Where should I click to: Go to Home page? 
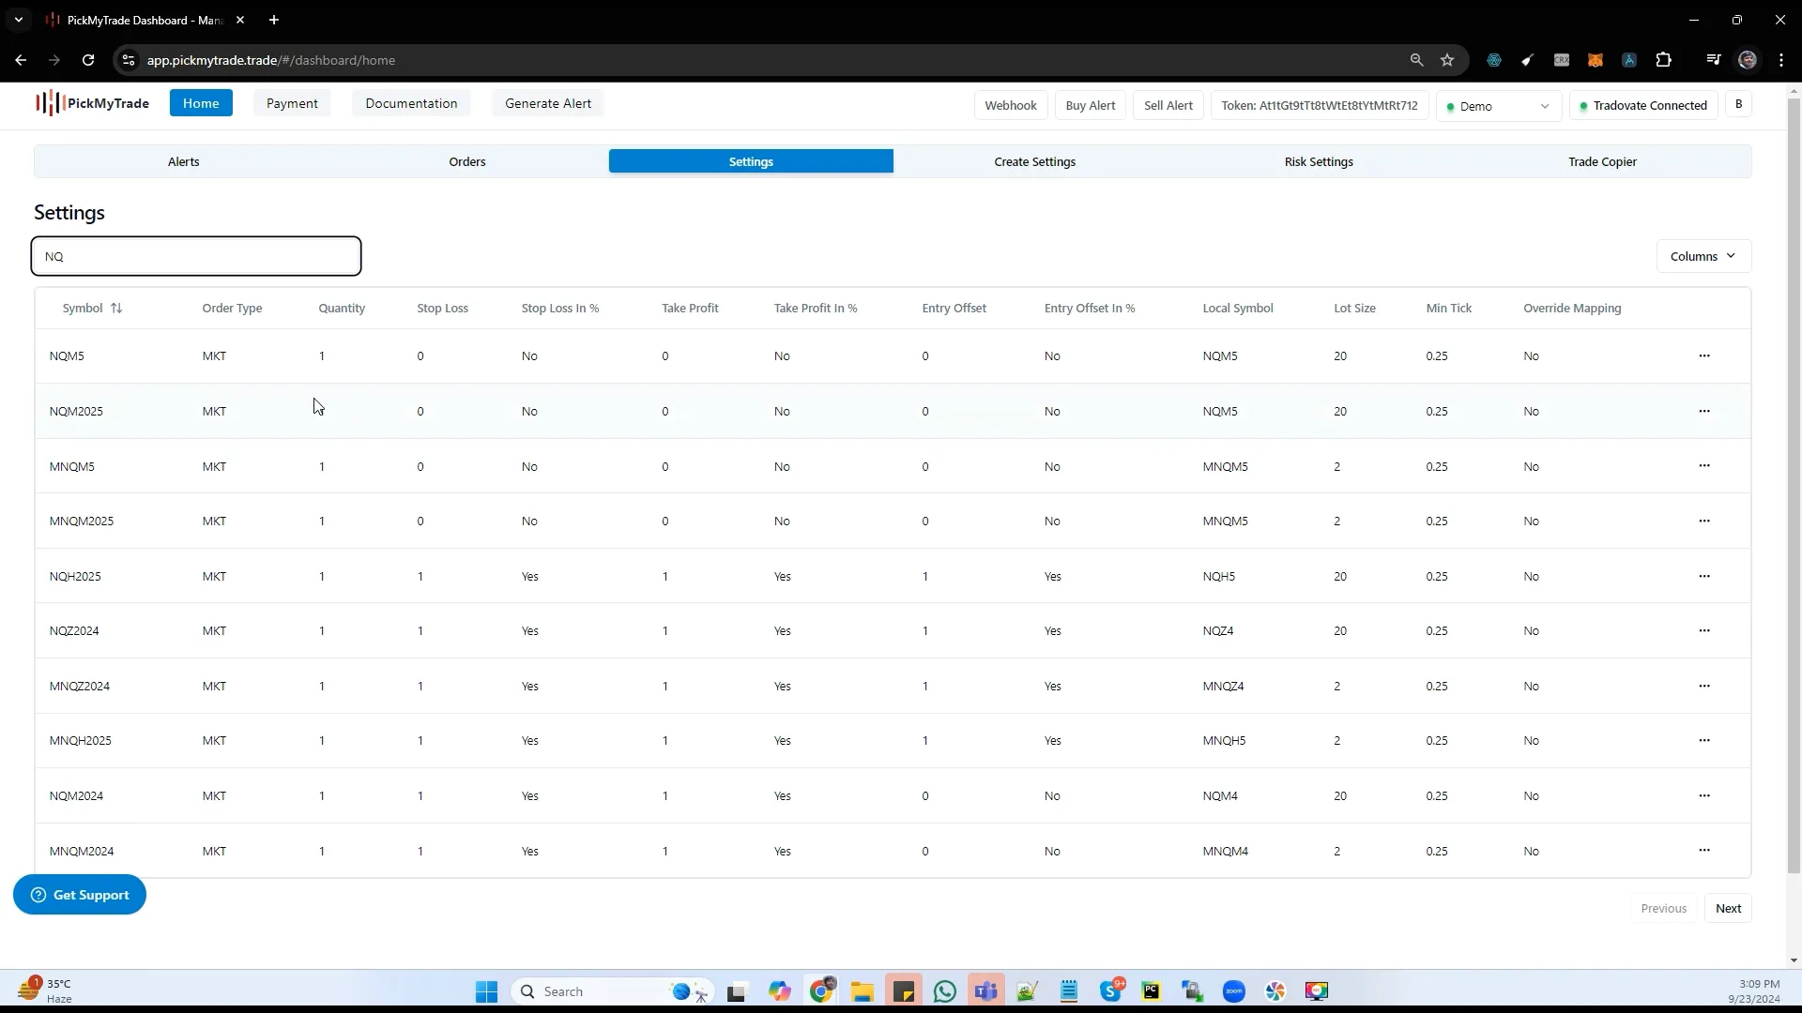coord(201,103)
